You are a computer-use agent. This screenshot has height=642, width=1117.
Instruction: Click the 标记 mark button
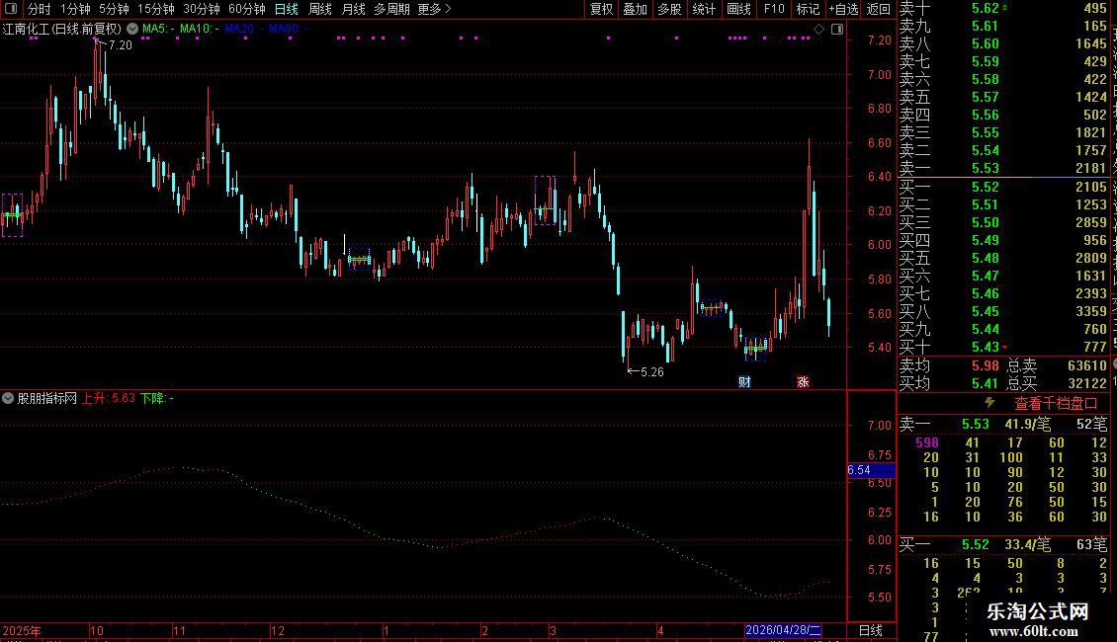(808, 9)
